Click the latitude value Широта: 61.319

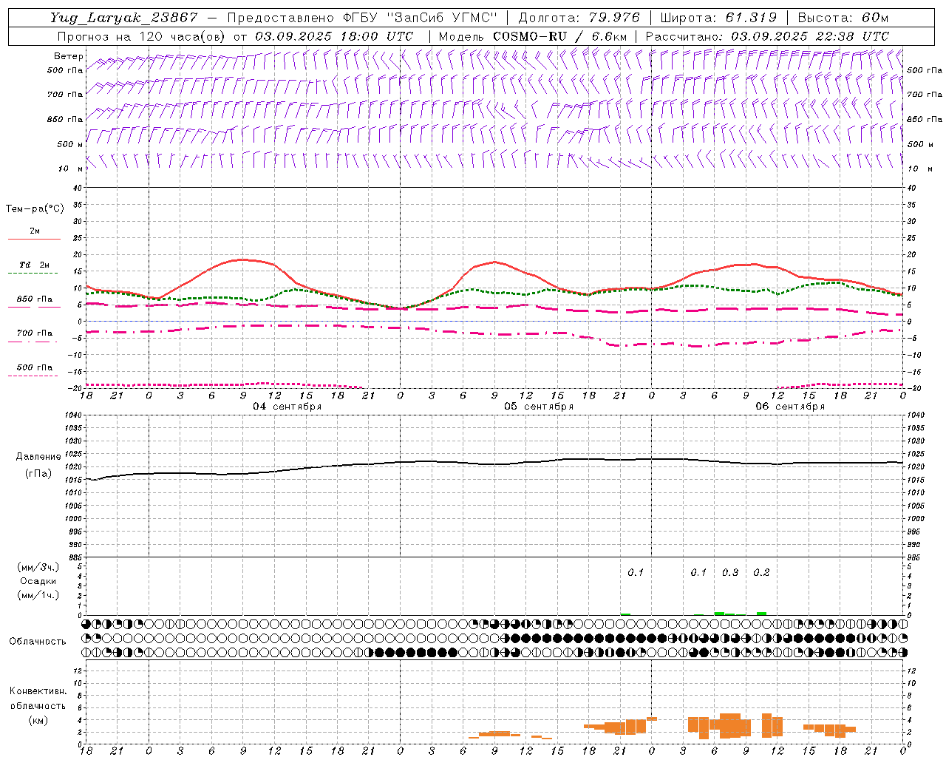pos(718,18)
